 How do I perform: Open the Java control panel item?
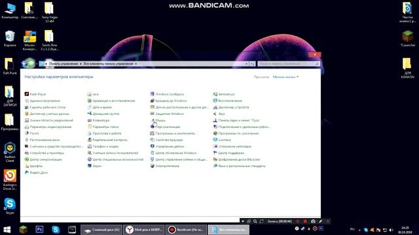pos(93,94)
